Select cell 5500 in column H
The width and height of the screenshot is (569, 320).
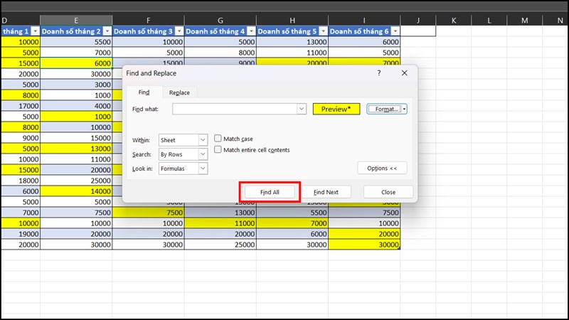pyautogui.click(x=292, y=213)
